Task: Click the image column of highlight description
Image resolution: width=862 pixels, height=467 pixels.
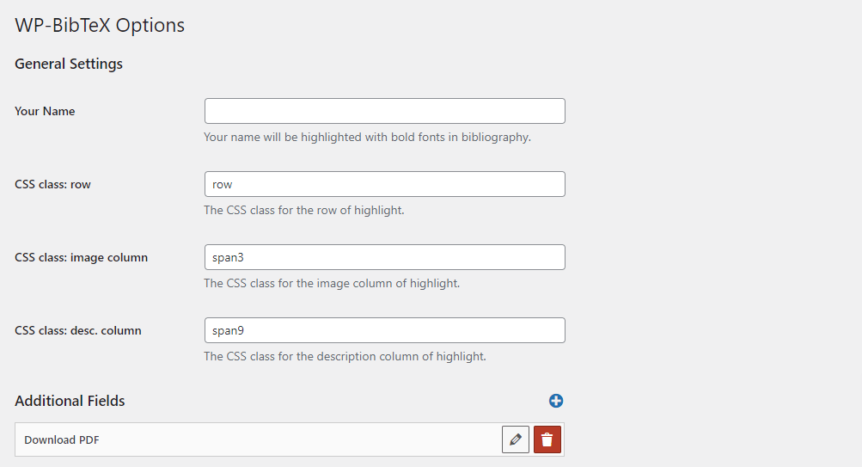Action: pos(332,283)
